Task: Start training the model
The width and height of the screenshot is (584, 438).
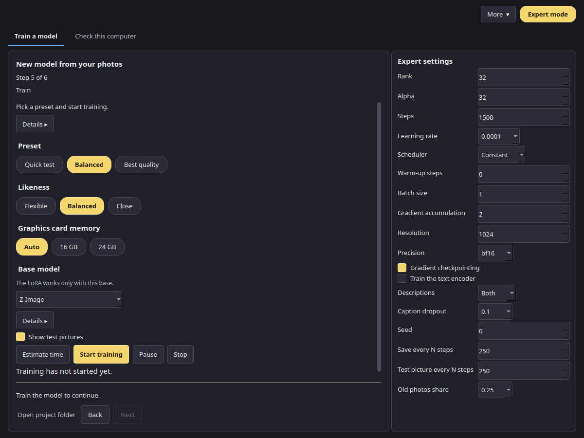Action: [x=101, y=354]
